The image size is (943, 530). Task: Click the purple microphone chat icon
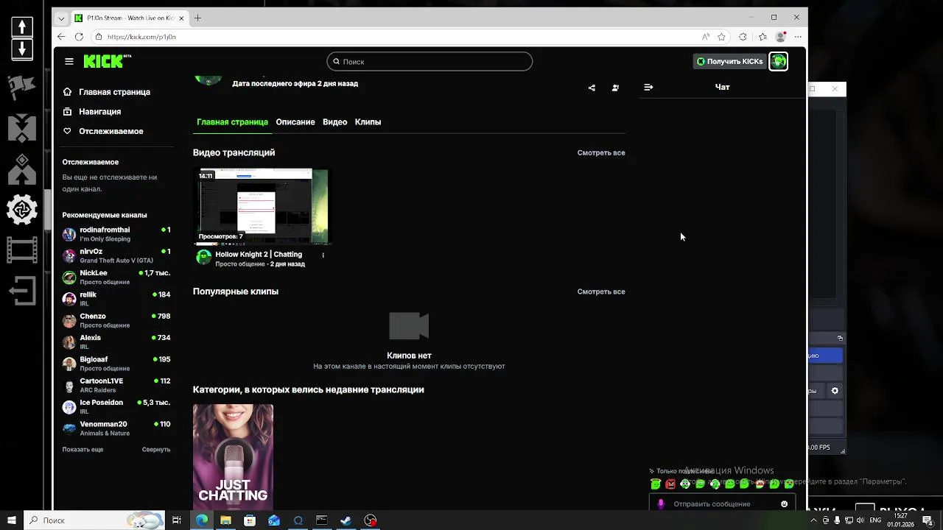(x=661, y=504)
